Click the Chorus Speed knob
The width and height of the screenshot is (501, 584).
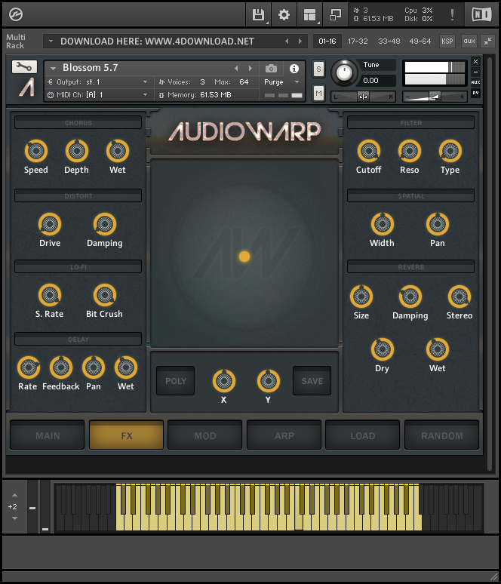(x=36, y=151)
